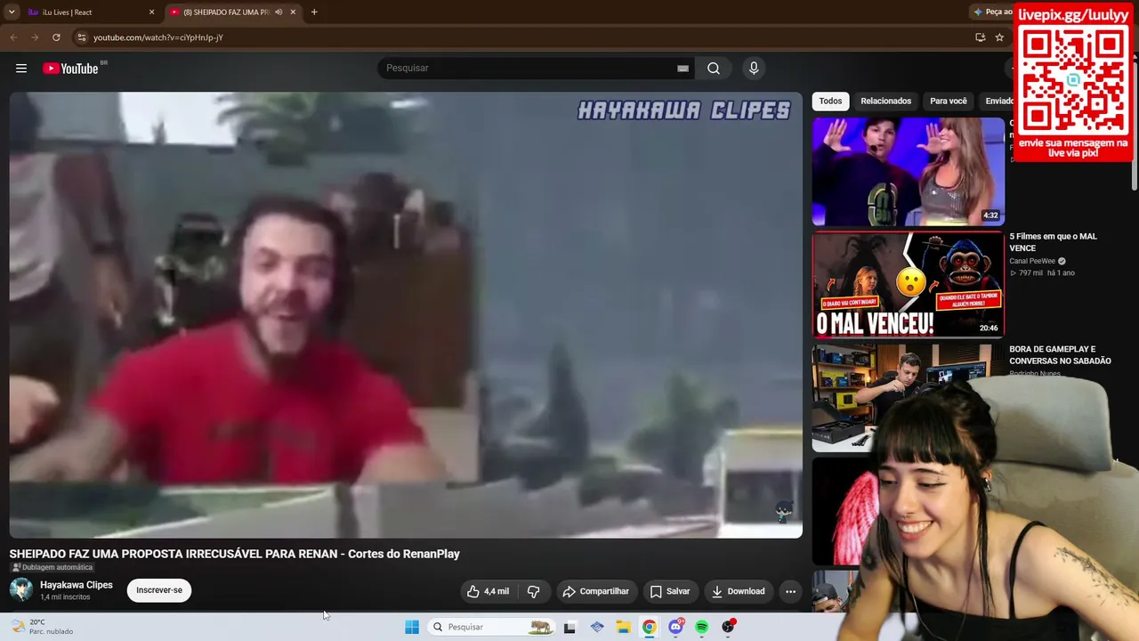Select the Relacionados filter chip
Viewport: 1139px width, 641px height.
tap(885, 101)
